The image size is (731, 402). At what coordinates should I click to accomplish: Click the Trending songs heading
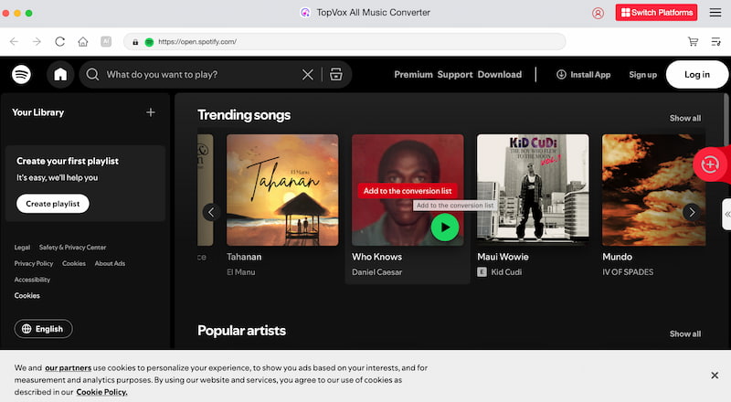[x=244, y=115]
